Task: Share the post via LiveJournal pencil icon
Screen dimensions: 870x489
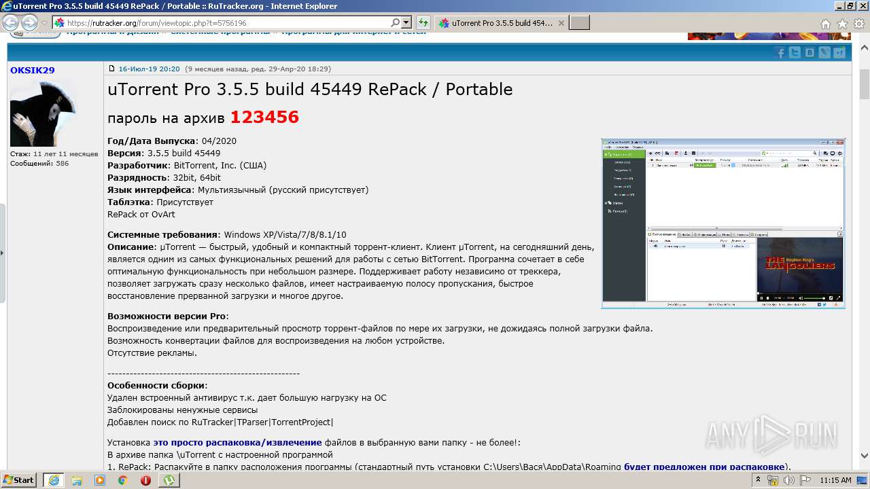Action: pos(824,53)
